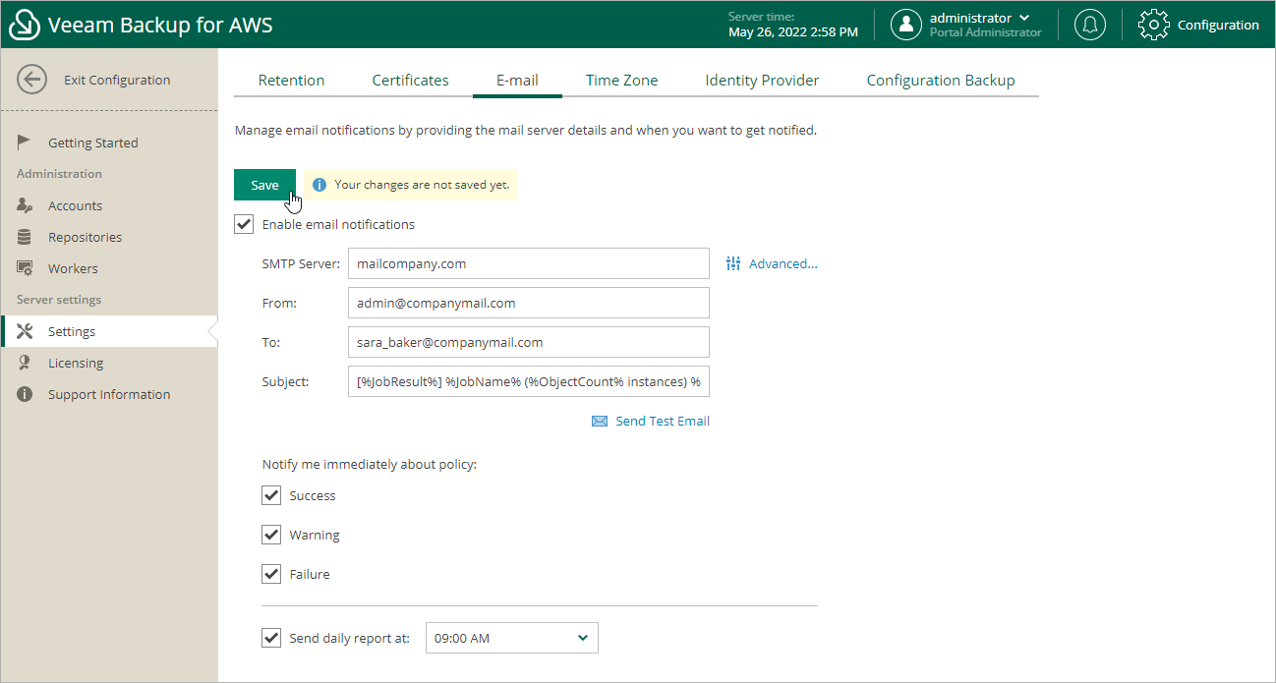The width and height of the screenshot is (1276, 683).
Task: Open the daily report time dropdown
Action: [511, 638]
